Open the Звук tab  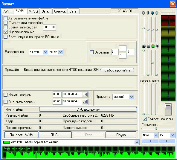46,11
